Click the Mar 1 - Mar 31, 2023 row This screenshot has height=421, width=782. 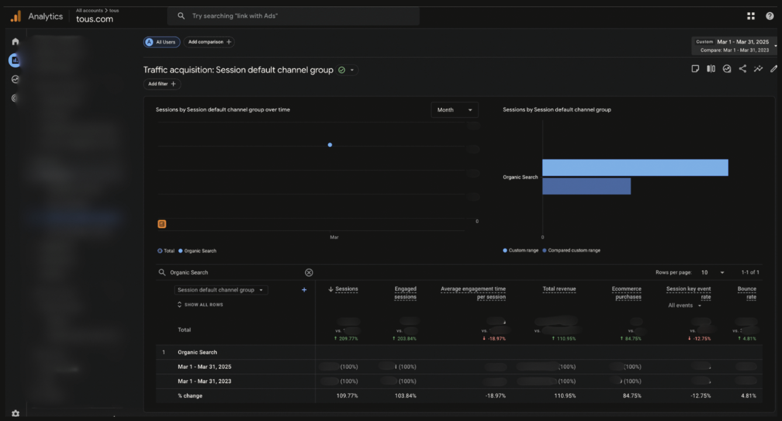(x=459, y=381)
